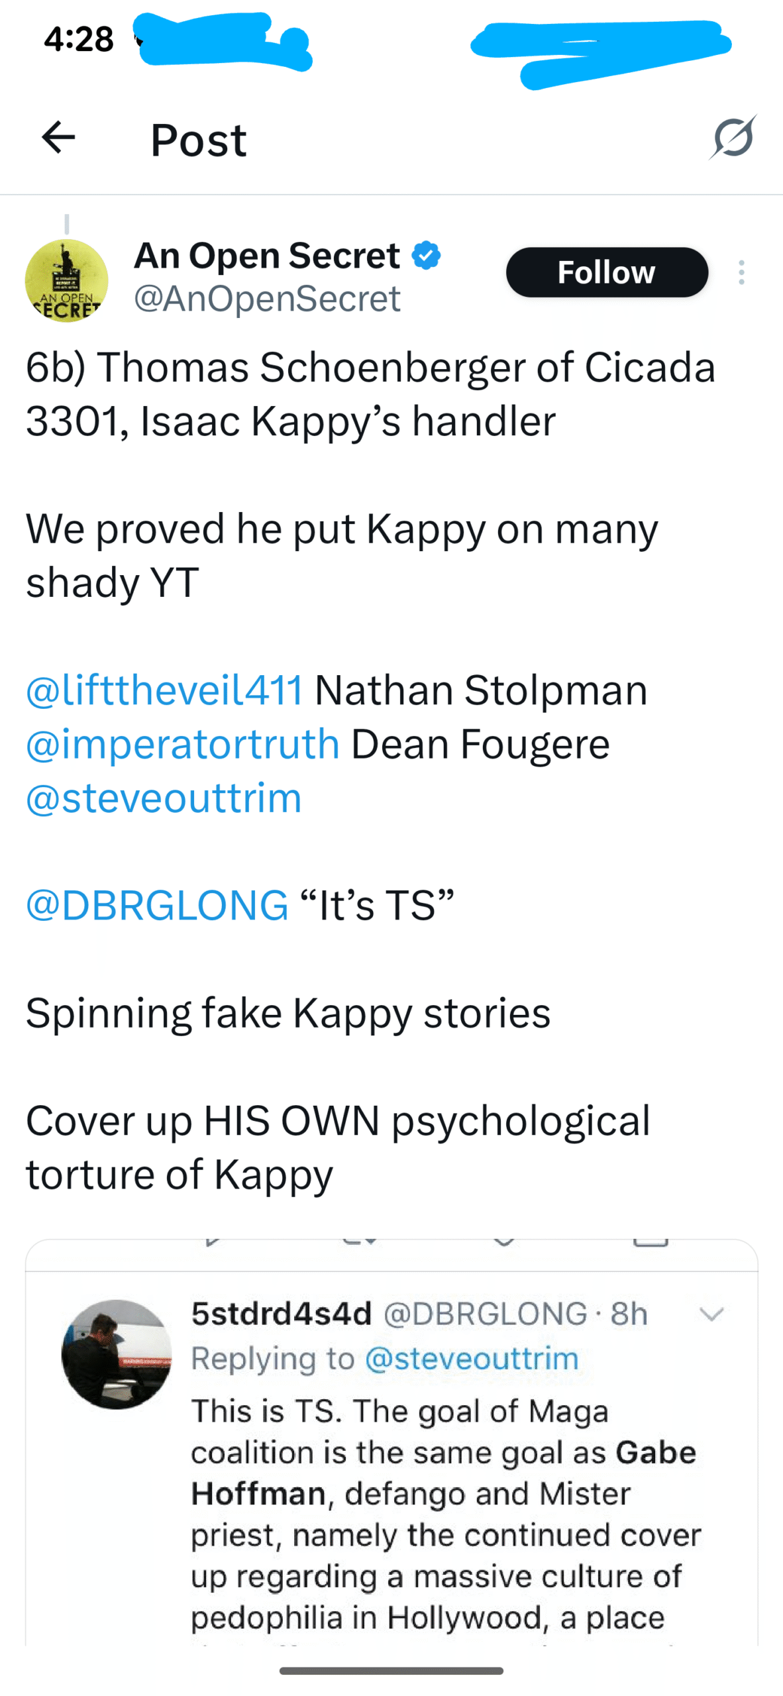The image size is (783, 1696).
Task: Open the @DBRGLONG mention before "It's TS"
Action: 157,905
